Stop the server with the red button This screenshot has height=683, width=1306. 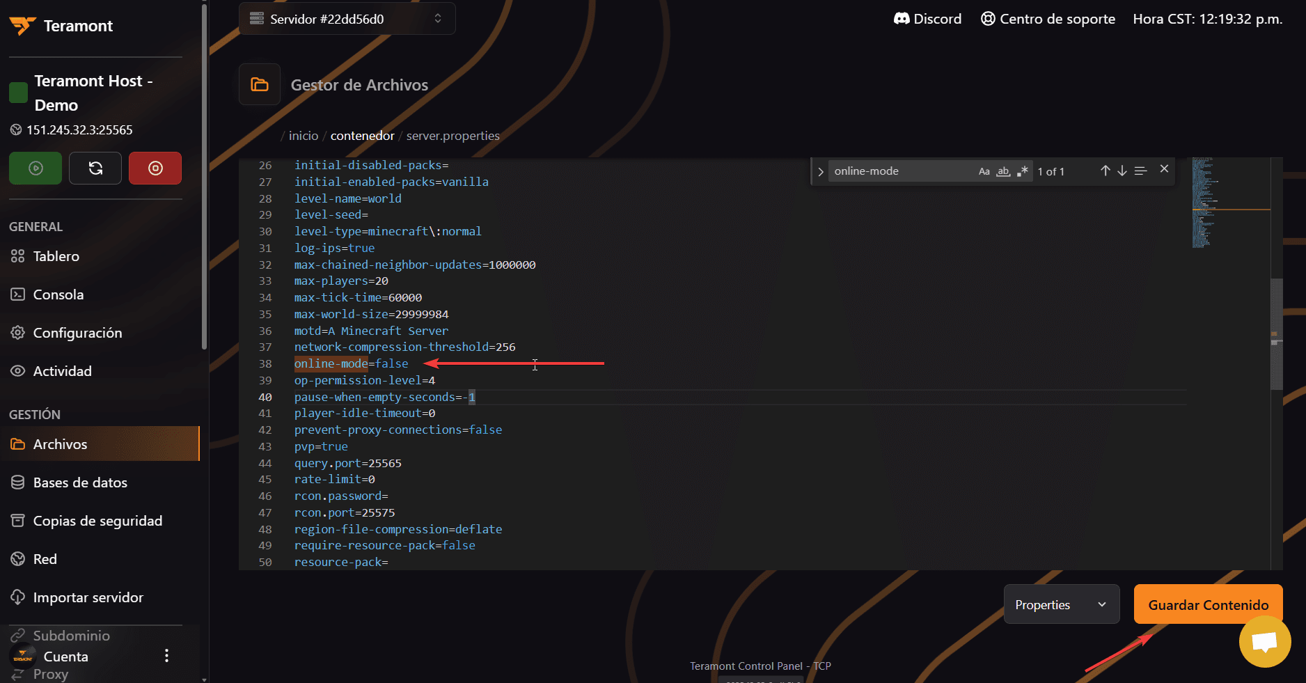coord(155,168)
